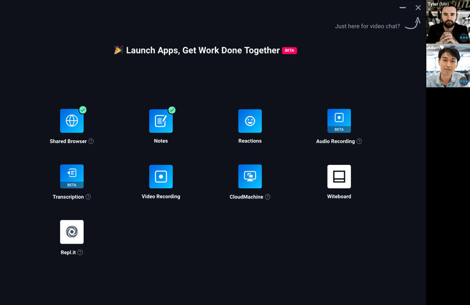470x305 pixels.
Task: Close the app launcher panel
Action: pyautogui.click(x=418, y=8)
